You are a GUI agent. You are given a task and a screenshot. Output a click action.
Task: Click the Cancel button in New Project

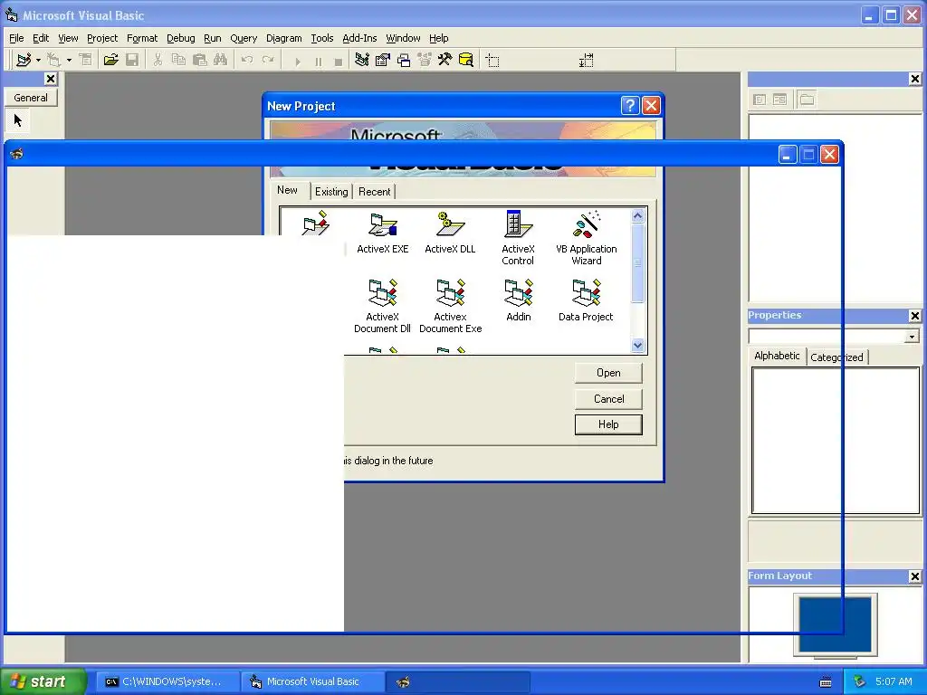point(608,399)
